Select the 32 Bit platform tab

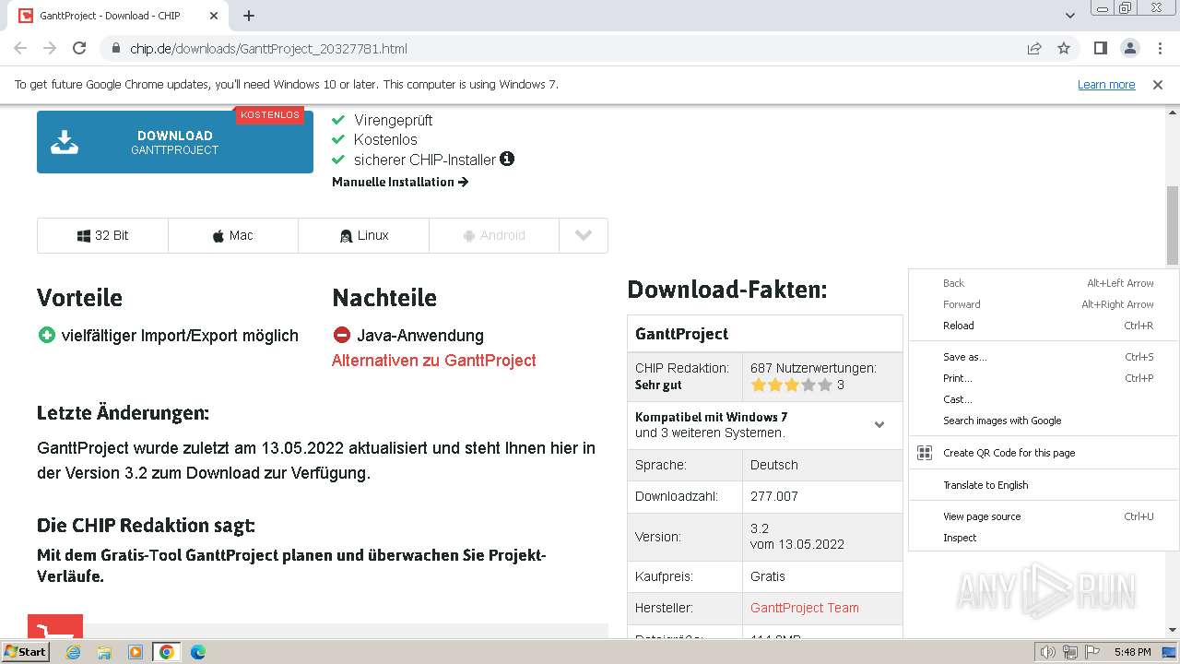pyautogui.click(x=102, y=235)
